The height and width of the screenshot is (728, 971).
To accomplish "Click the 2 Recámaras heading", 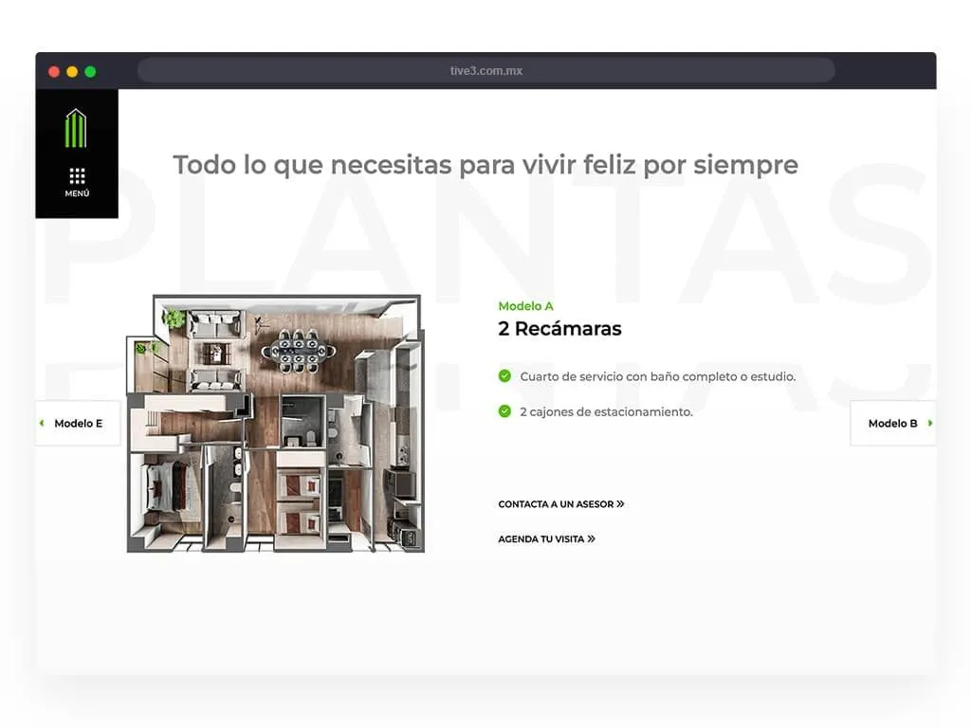I will (559, 329).
